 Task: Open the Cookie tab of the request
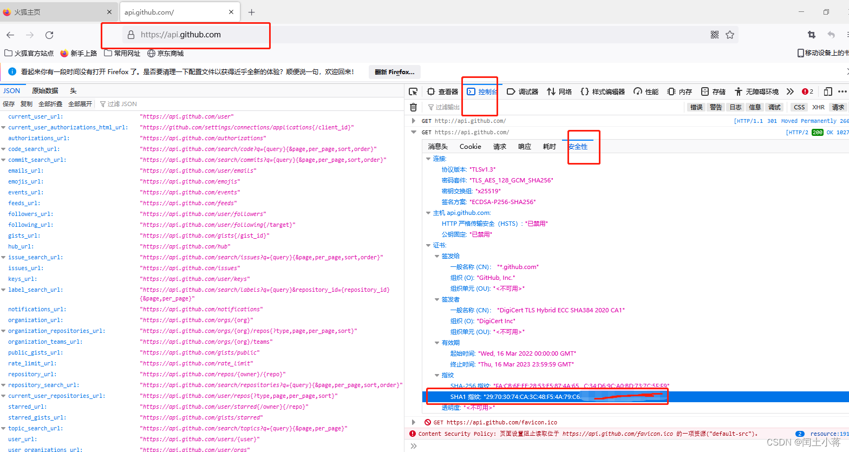click(471, 147)
